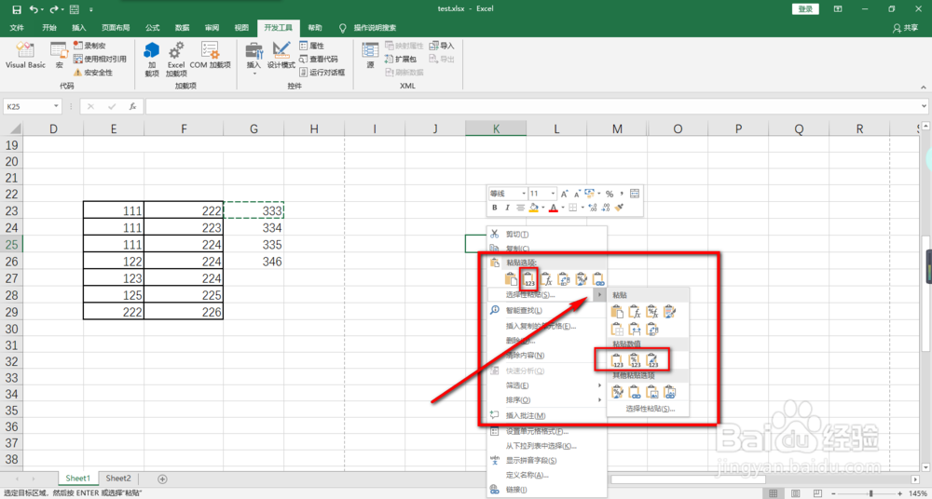This screenshot has height=499, width=932.
Task: Open the 帮助 tab
Action: [x=316, y=27]
